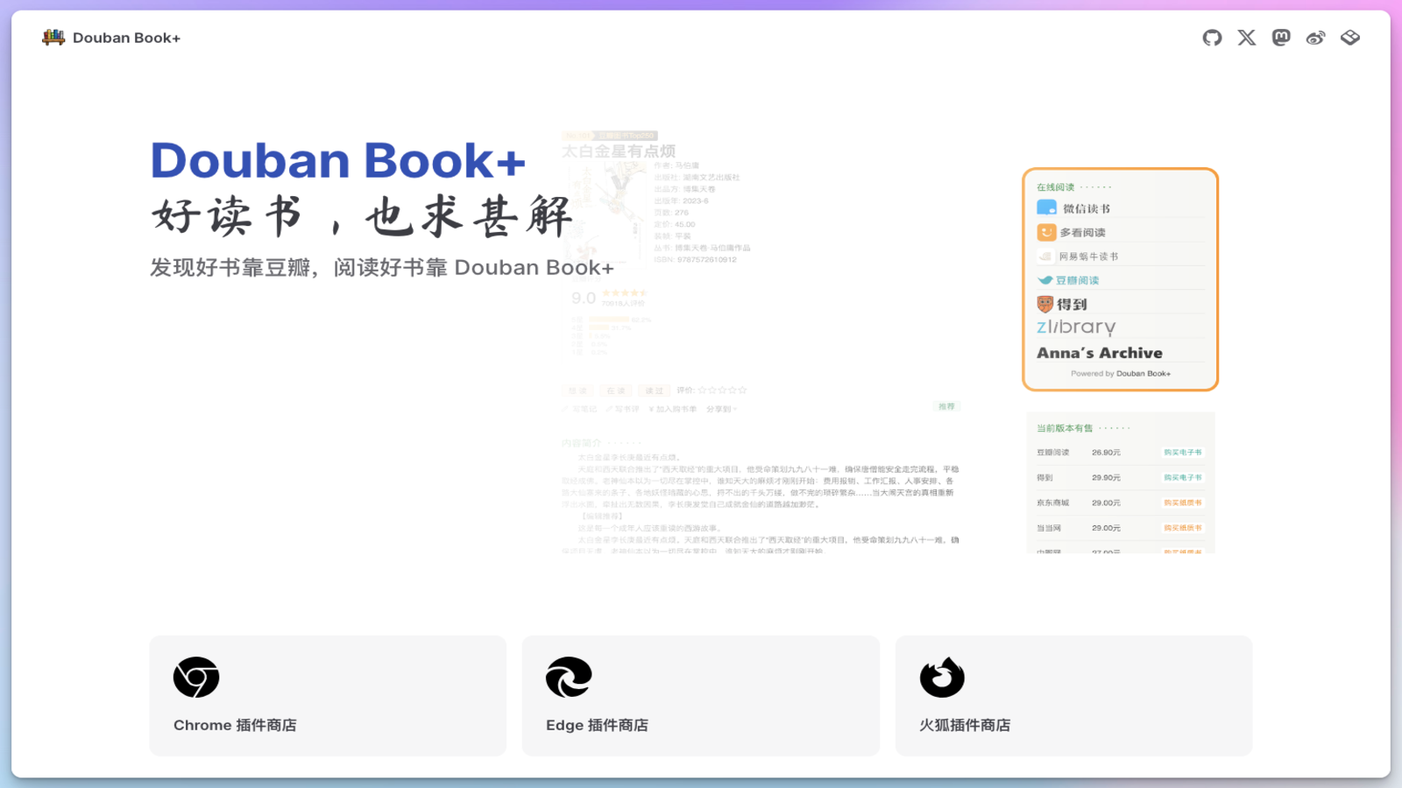Click the Chrome browser icon on the store card
The image size is (1402, 788).
(x=196, y=677)
